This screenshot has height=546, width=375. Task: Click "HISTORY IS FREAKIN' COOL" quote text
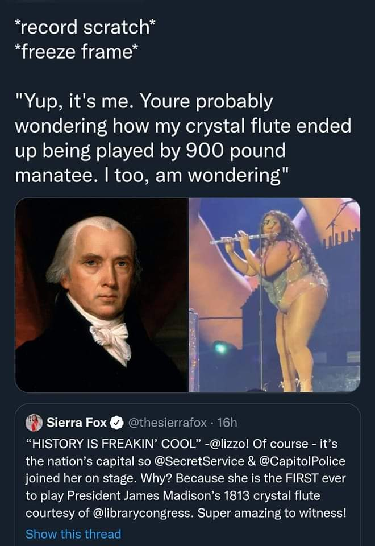[x=114, y=444]
